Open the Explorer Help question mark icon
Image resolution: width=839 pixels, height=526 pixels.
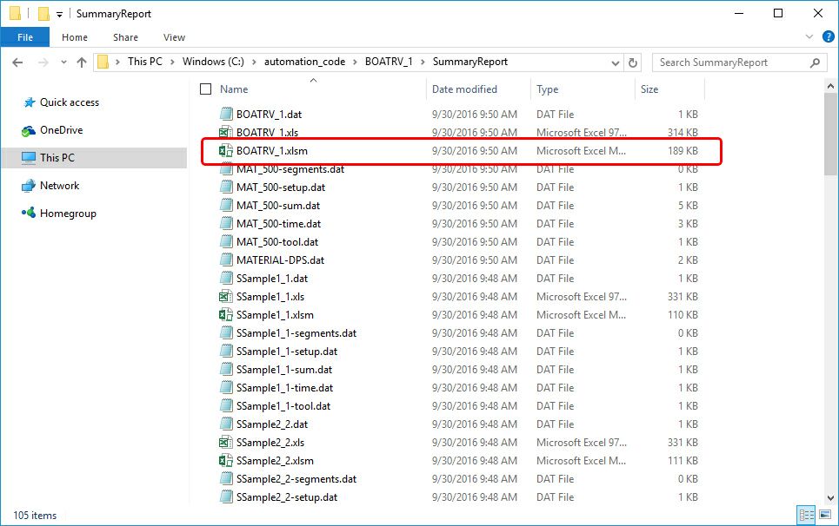[827, 37]
